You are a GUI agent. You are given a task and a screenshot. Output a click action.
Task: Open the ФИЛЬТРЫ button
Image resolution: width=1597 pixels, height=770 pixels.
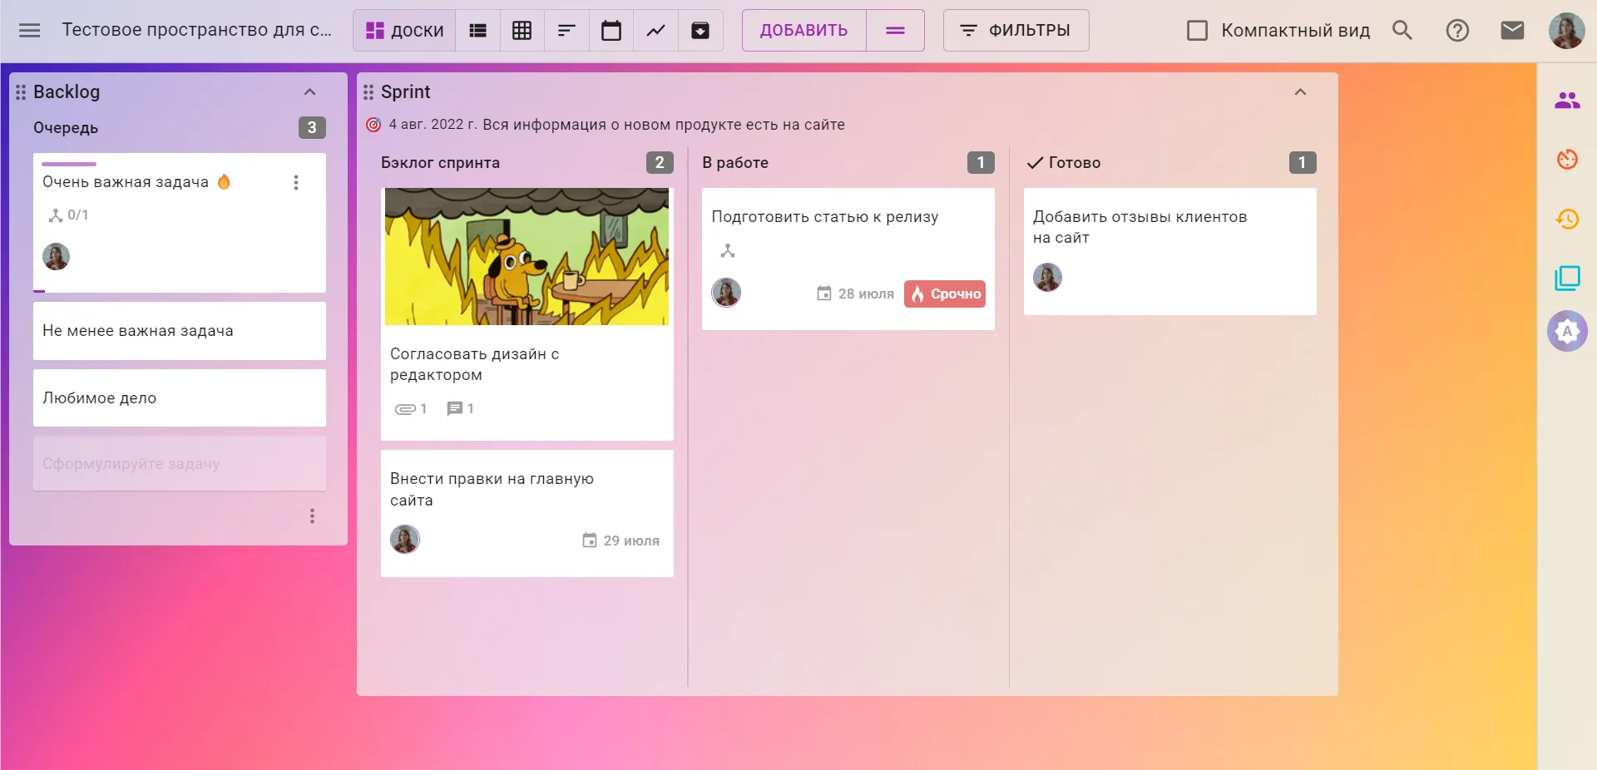1016,31
